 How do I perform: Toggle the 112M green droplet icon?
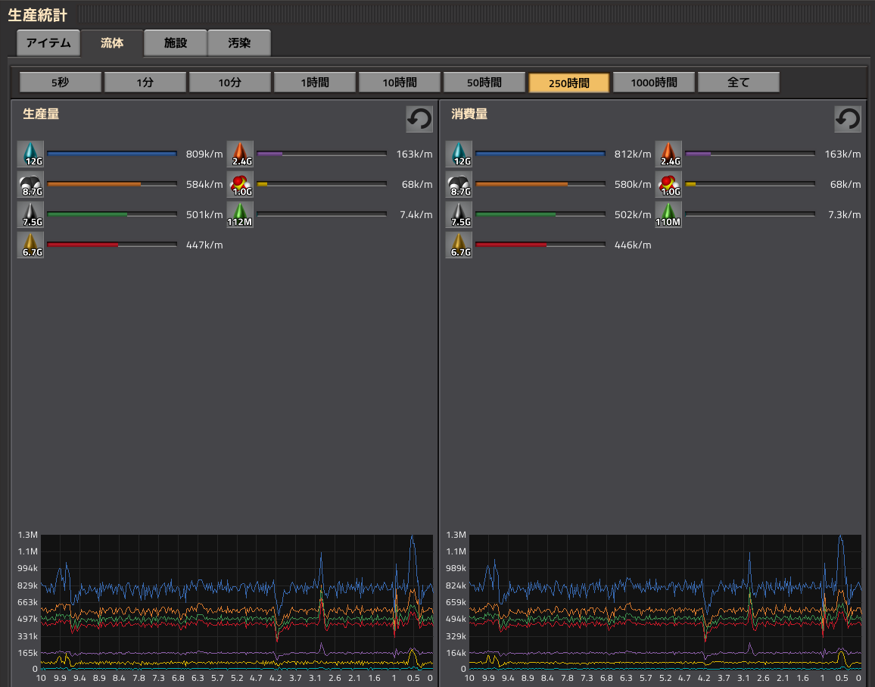pos(240,214)
